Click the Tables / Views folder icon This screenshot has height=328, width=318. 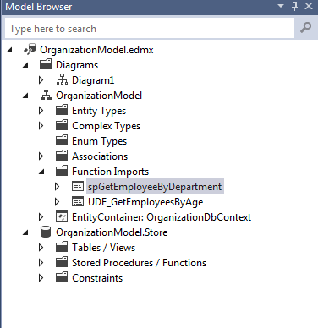62,247
